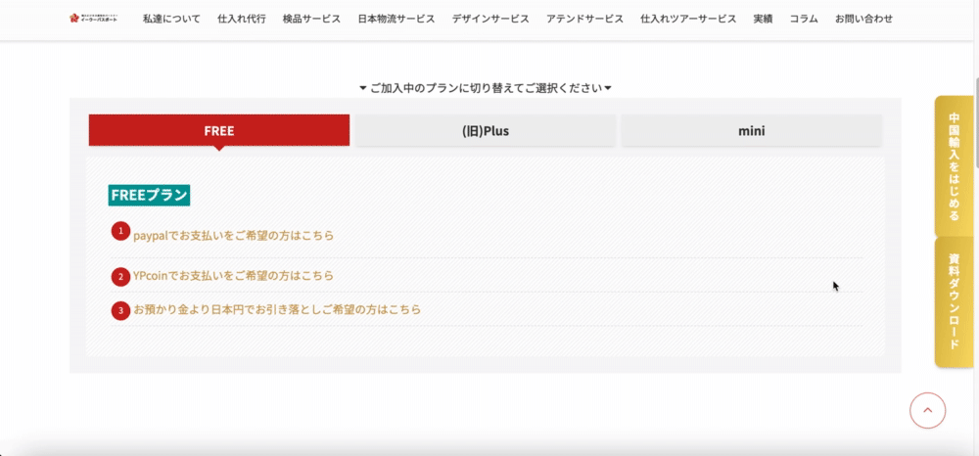This screenshot has width=979, height=456.
Task: Open the paypalでお支払い link
Action: (x=234, y=236)
